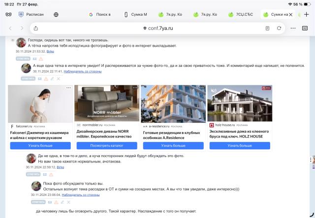Open reader mode icon in address bar
This screenshot has height=218, width=315.
pos(267,28)
